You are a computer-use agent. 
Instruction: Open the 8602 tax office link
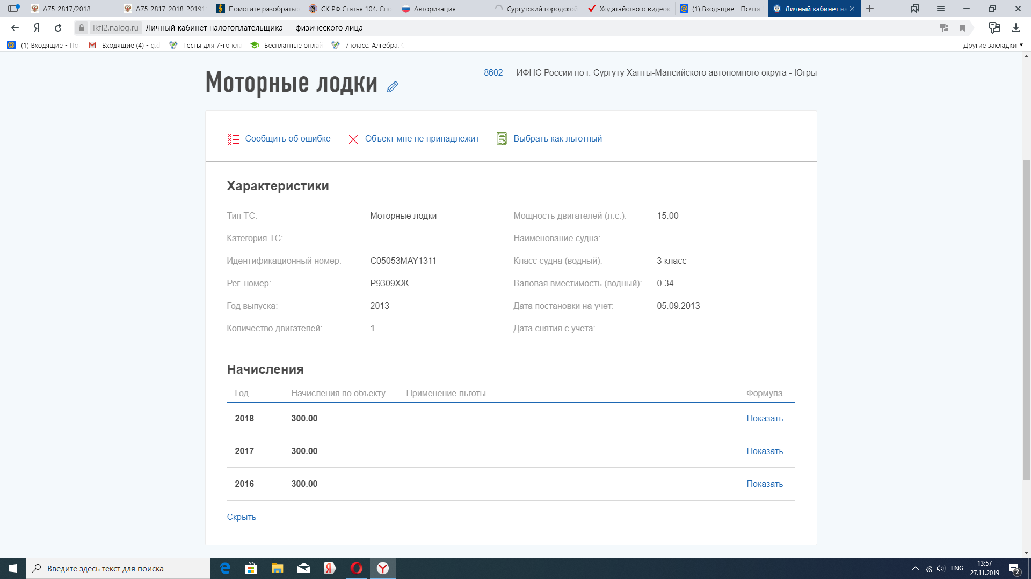pos(493,73)
